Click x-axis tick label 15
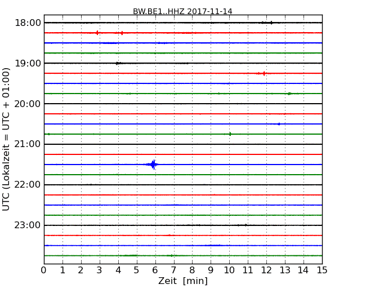Screen dimensions: 366x293 pyautogui.click(x=322, y=270)
